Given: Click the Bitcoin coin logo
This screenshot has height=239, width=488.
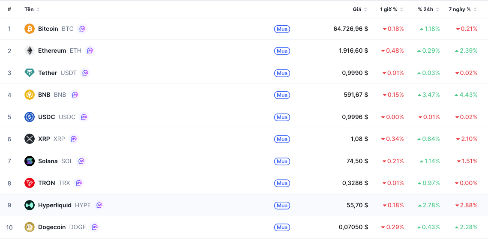Looking at the screenshot, I should point(30,29).
